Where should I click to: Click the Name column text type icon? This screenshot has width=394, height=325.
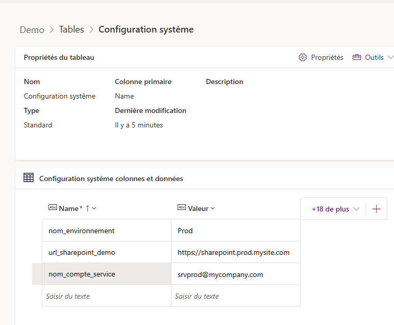pos(53,207)
